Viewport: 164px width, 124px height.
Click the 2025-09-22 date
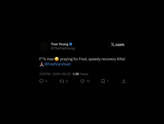point(61,74)
